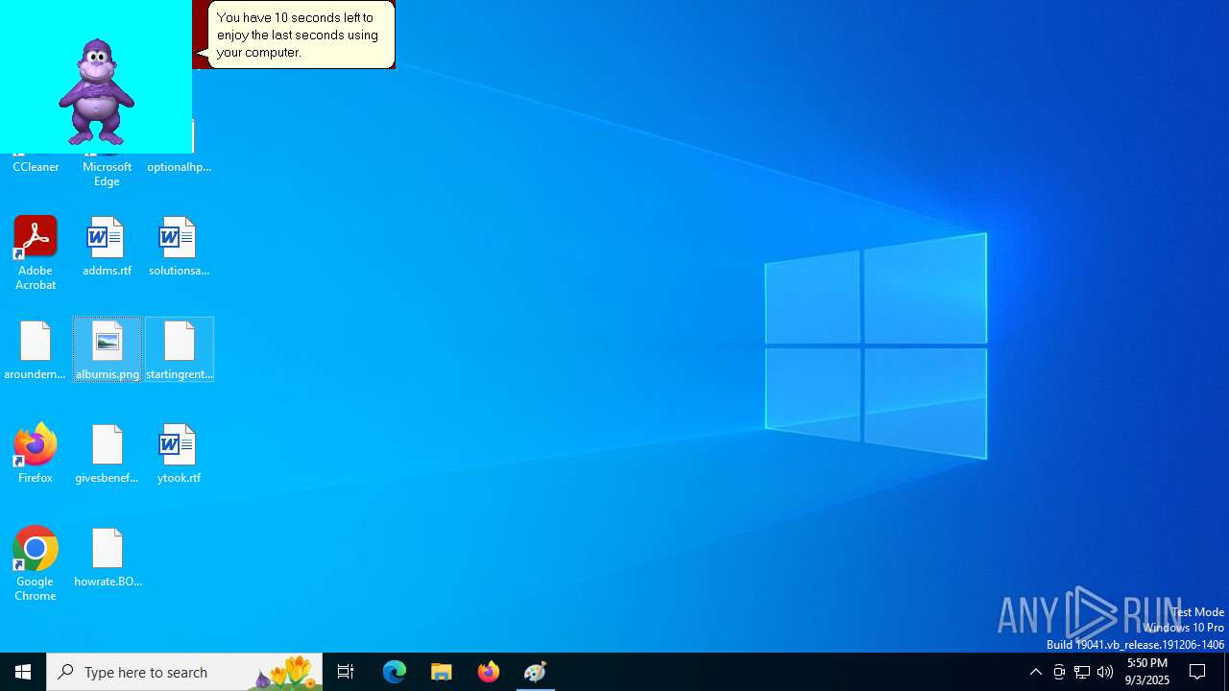Click the Show desktop sliver button
The height and width of the screenshot is (691, 1229).
[x=1226, y=672]
